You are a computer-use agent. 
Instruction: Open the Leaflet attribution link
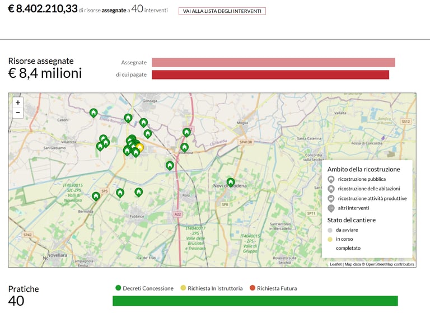(336, 264)
